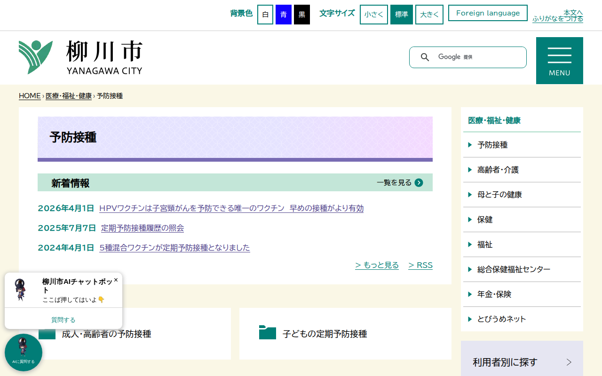Select 医療・福祉・健康 in the sidebar heading
This screenshot has height=376, width=602.
point(493,120)
